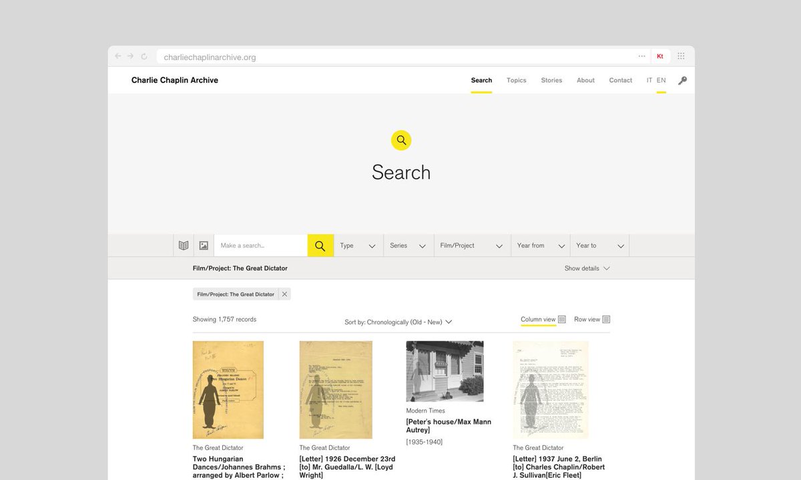This screenshot has height=480, width=801.
Task: Select Column view layout
Action: coord(538,320)
